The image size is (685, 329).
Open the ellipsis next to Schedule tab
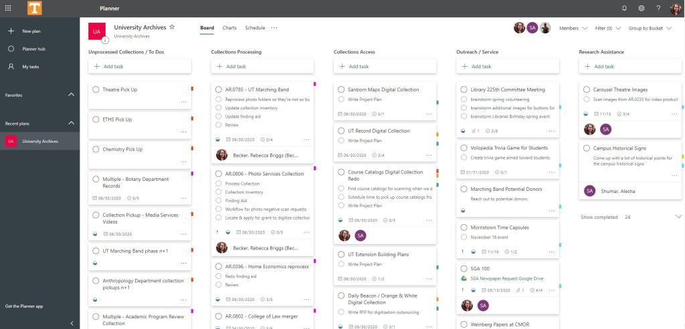click(x=274, y=28)
